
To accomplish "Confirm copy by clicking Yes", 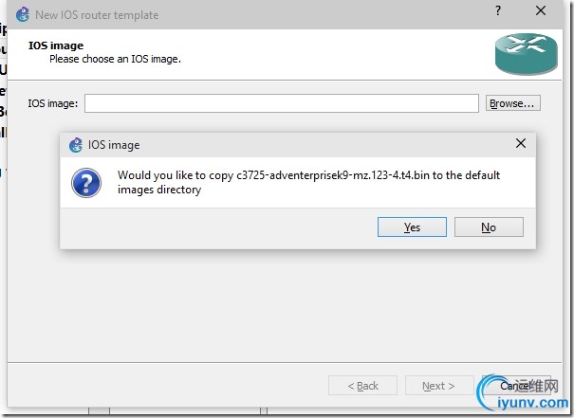I will coord(412,227).
